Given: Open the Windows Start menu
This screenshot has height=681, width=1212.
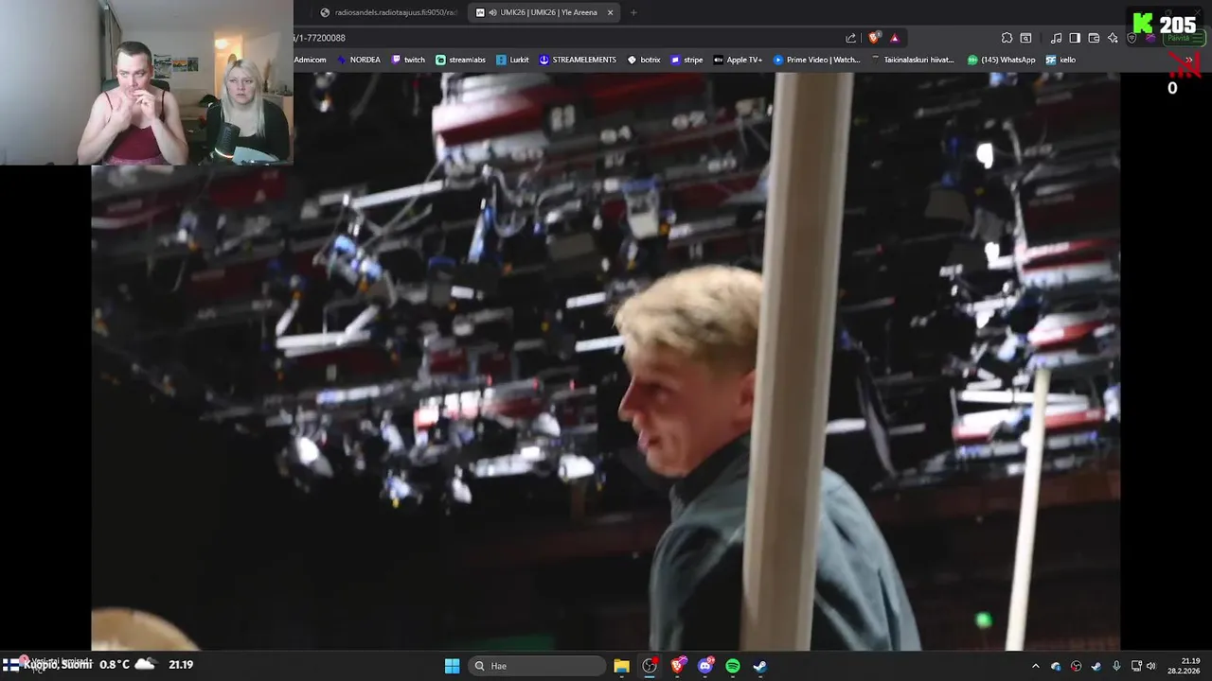Looking at the screenshot, I should (x=452, y=666).
